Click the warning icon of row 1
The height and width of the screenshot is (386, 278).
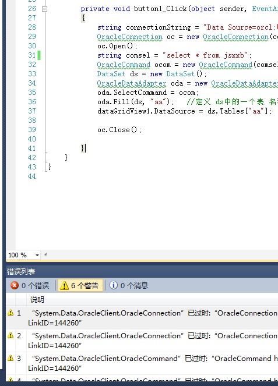point(10,313)
